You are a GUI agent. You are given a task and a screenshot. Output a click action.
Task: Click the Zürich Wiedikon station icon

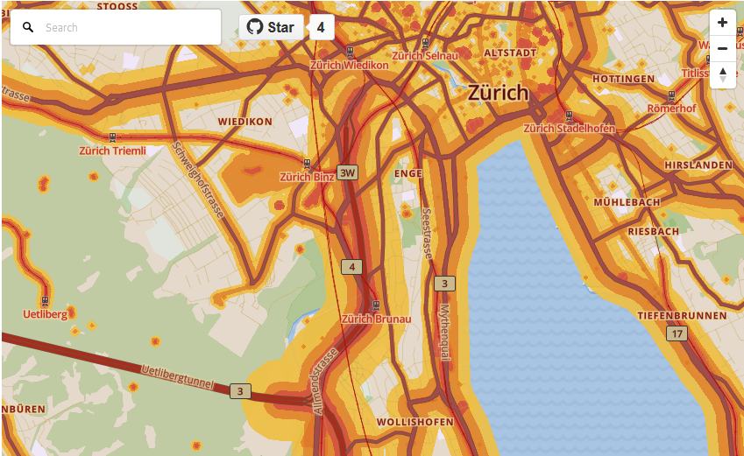(351, 51)
